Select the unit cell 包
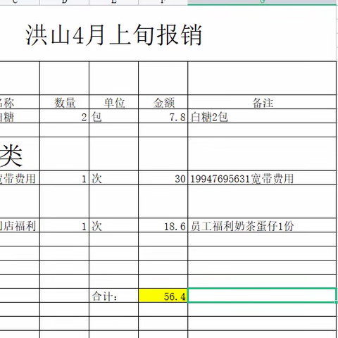This screenshot has height=338, width=338. pyautogui.click(x=114, y=116)
